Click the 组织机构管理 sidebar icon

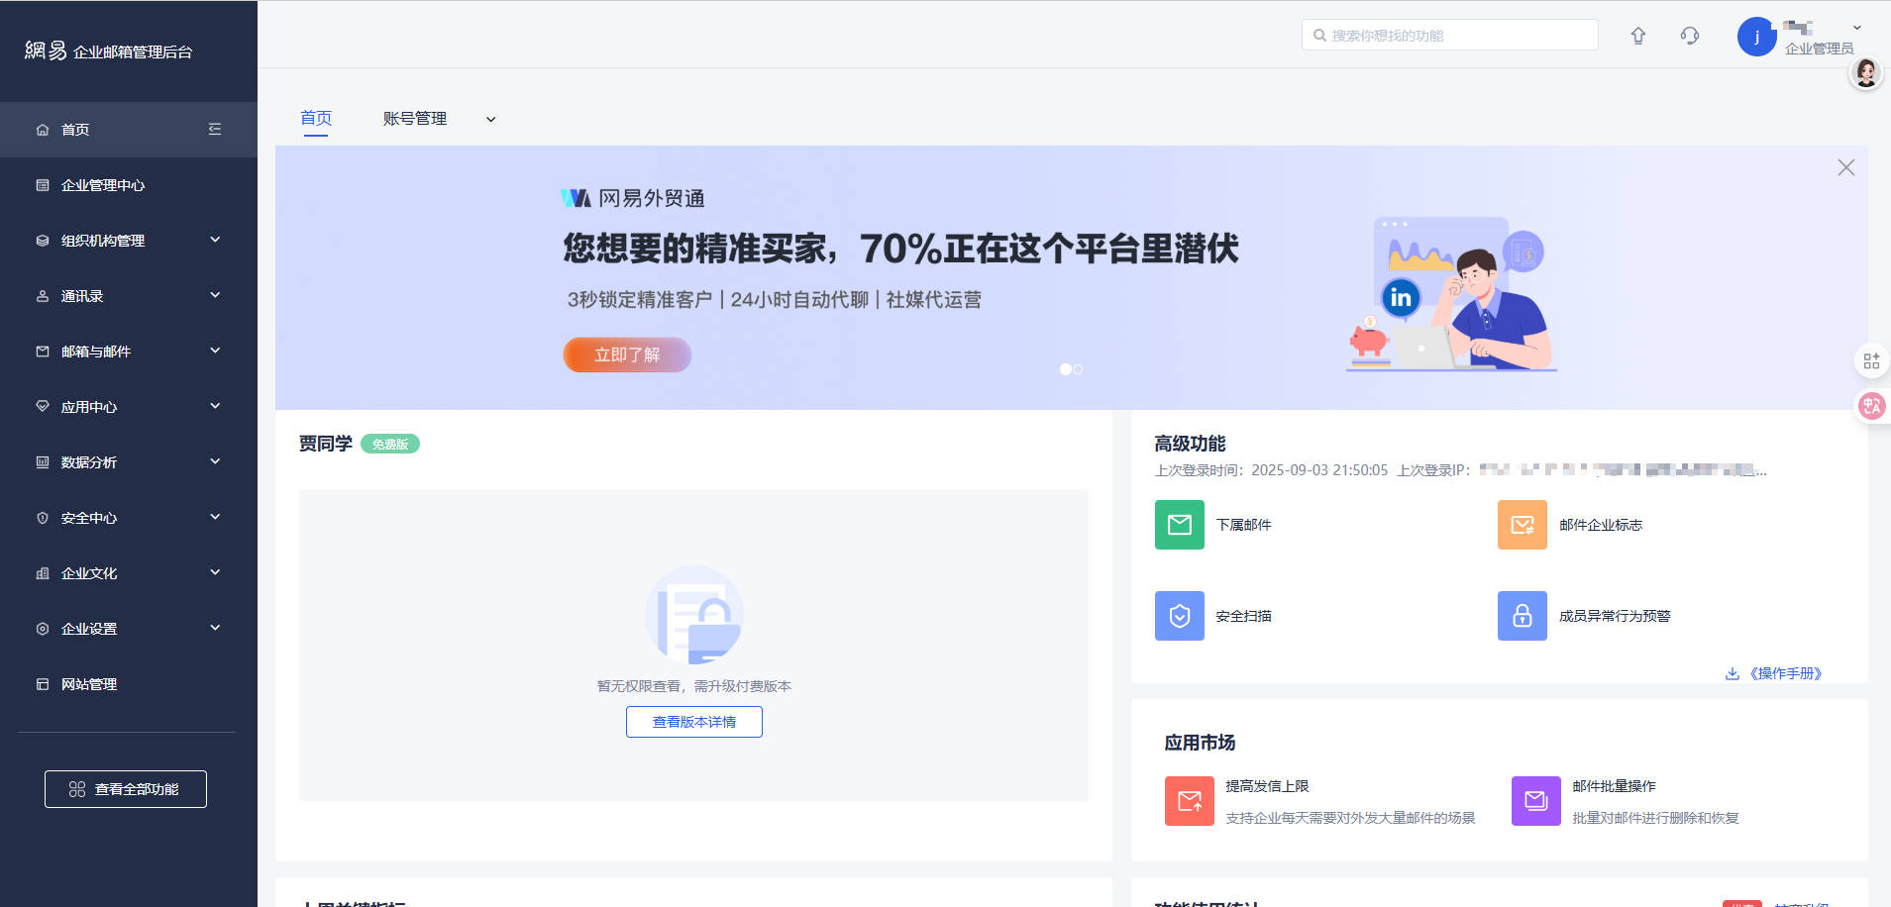tap(43, 241)
